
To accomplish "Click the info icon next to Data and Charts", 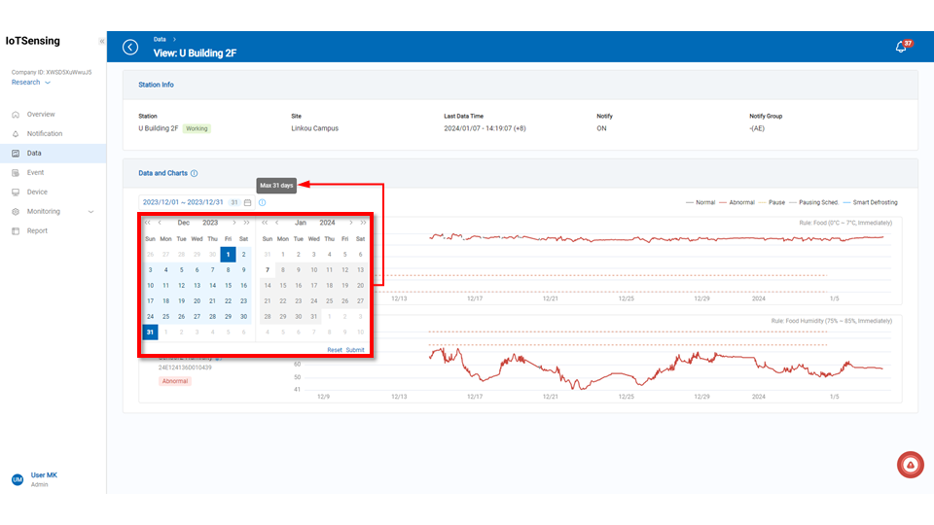I will pyautogui.click(x=195, y=173).
